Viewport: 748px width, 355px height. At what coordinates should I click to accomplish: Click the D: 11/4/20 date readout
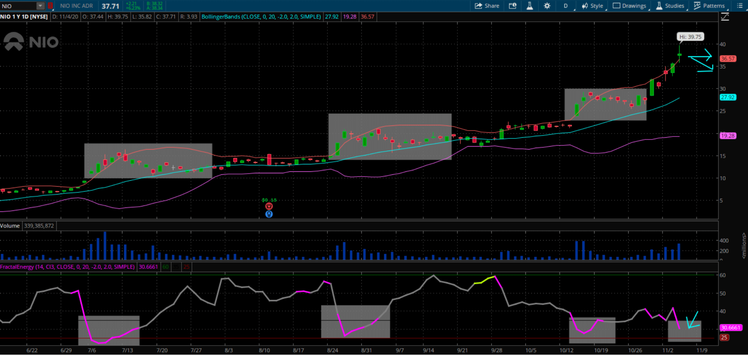[x=65, y=17]
